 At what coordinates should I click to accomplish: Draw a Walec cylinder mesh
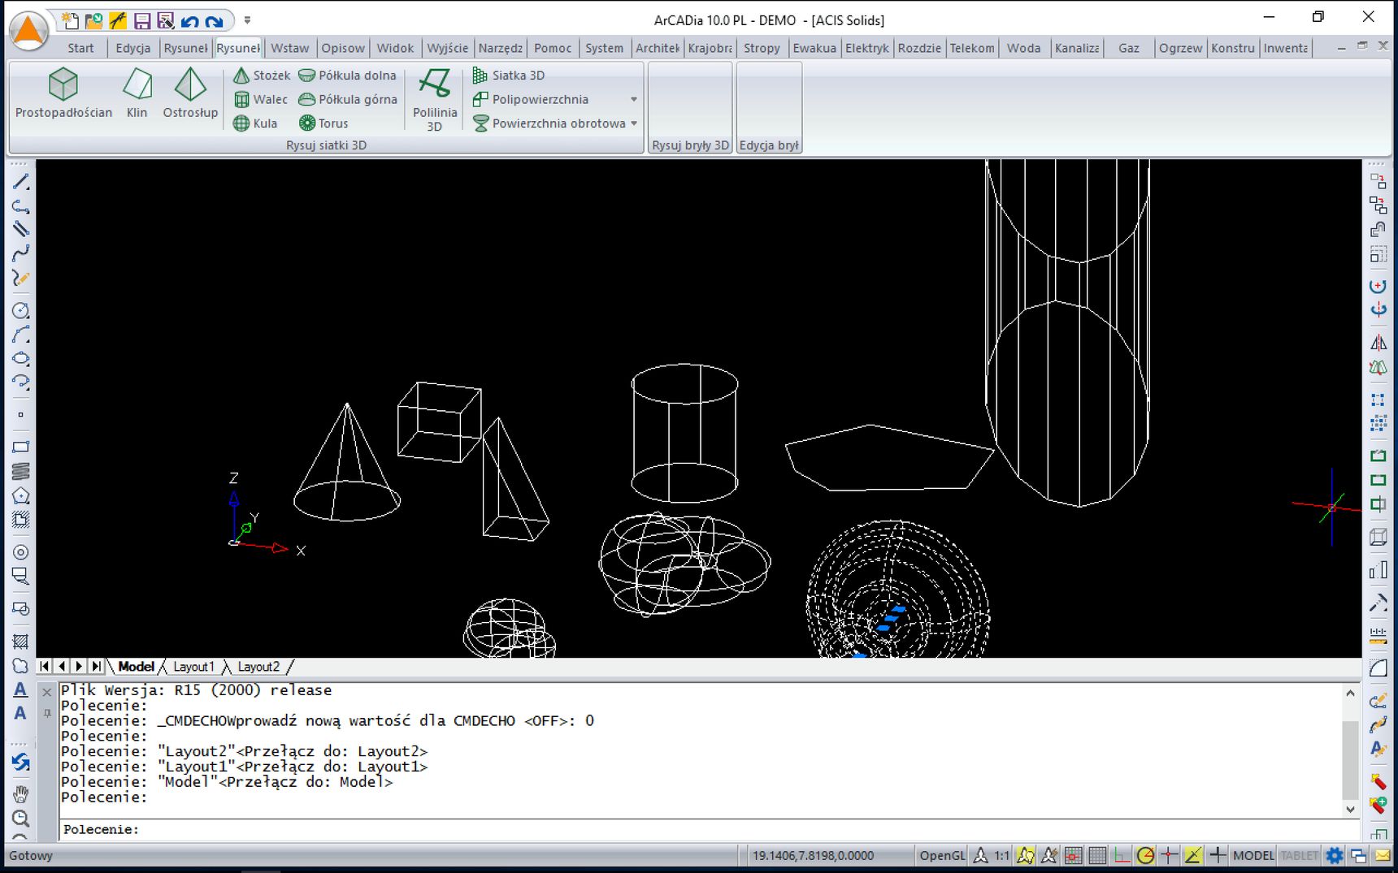[261, 99]
